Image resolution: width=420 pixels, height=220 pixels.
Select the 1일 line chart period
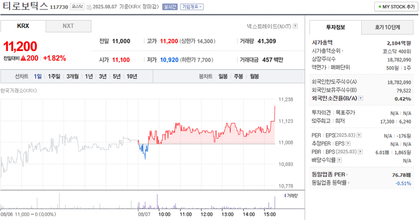[x=37, y=76]
